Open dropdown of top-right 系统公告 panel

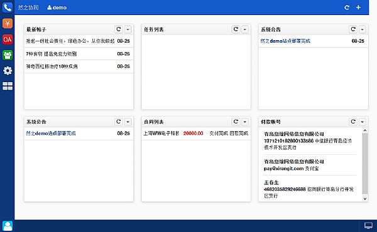363,29
